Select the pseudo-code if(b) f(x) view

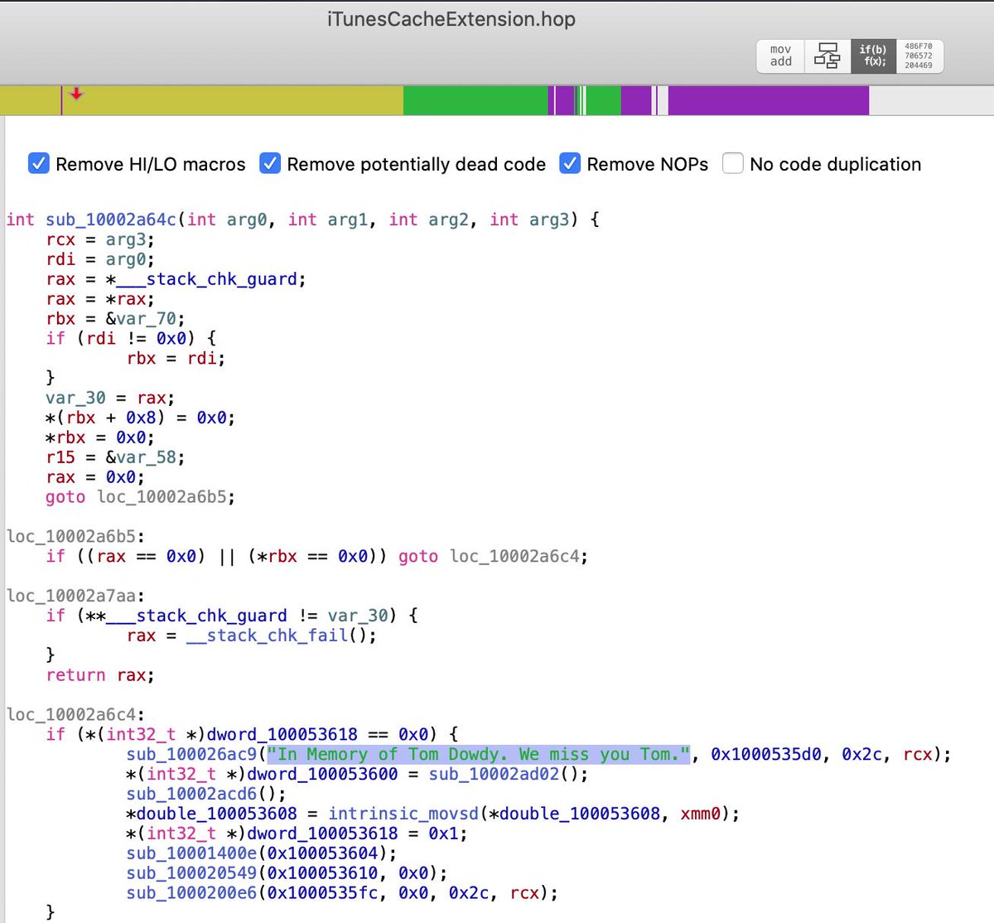coord(873,56)
